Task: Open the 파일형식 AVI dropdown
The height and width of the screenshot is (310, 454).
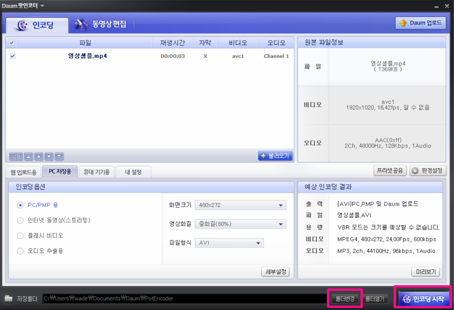Action: click(x=229, y=243)
